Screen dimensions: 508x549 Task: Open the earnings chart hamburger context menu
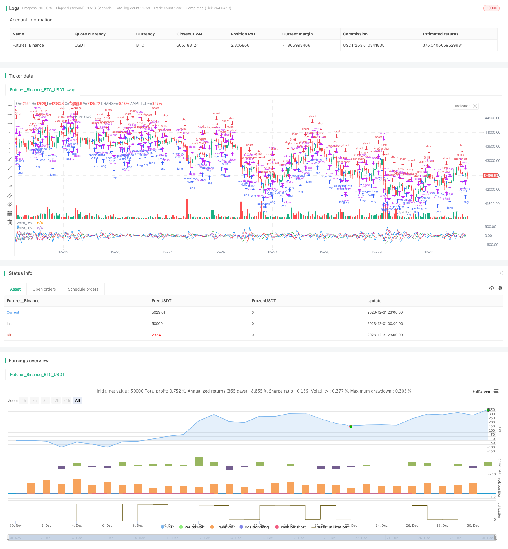click(496, 391)
